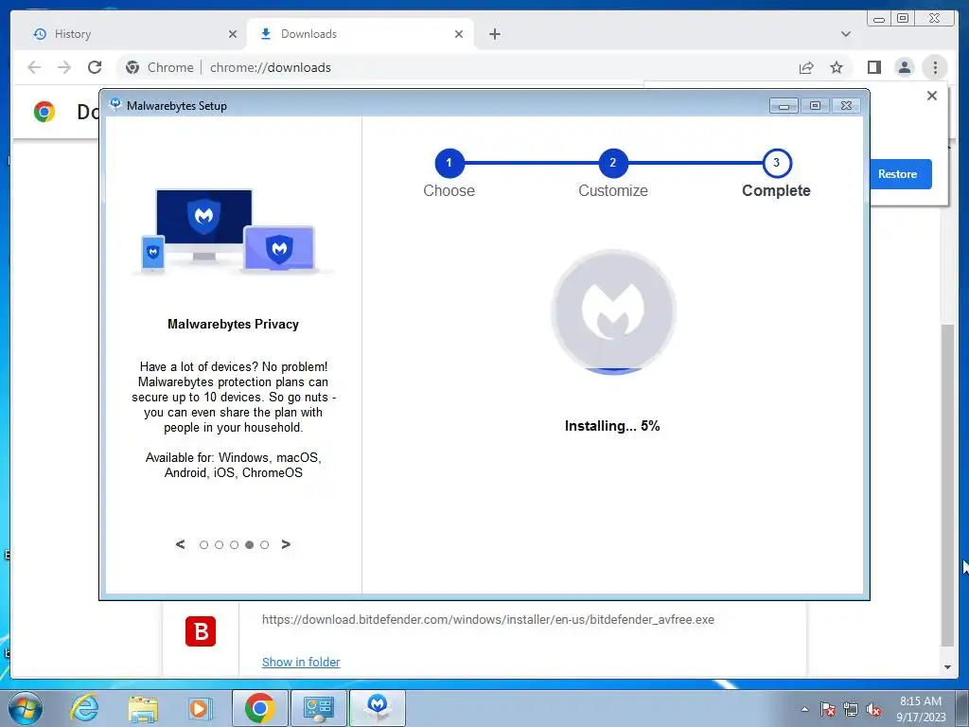Open Windows Explorer from the taskbar

pos(143,708)
